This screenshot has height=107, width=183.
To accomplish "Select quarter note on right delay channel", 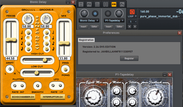I will point(47,38).
